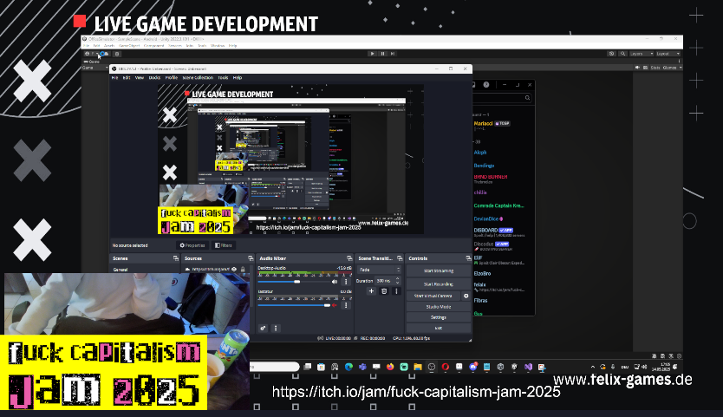Click the Unity Pause button
Image resolution: width=723 pixels, height=417 pixels.
(x=382, y=54)
